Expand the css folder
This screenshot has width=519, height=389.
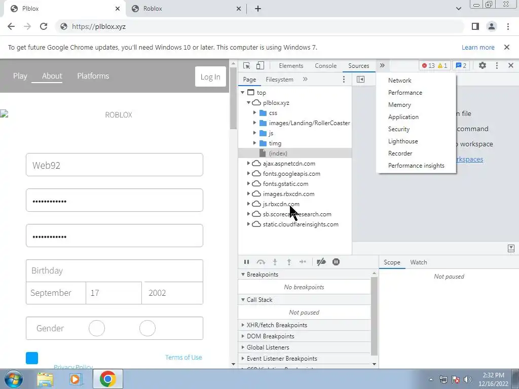[254, 113]
